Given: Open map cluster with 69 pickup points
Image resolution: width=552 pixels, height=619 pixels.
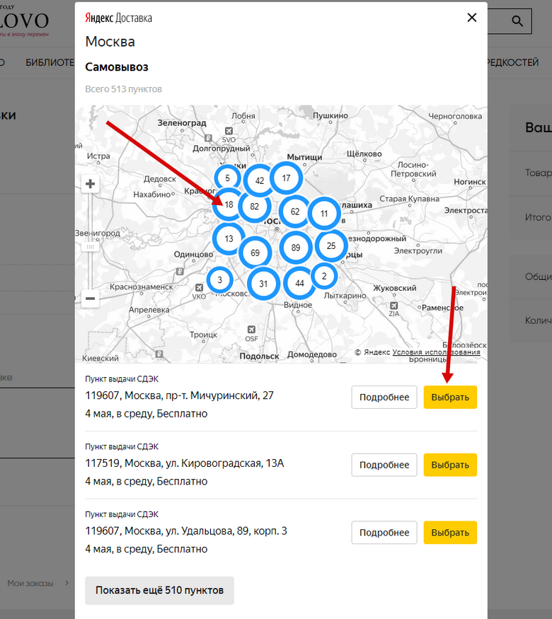Looking at the screenshot, I should point(255,253).
